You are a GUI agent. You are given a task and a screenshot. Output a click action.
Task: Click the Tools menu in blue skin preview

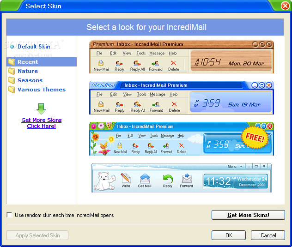click(x=141, y=94)
